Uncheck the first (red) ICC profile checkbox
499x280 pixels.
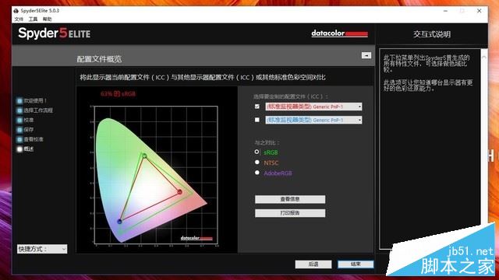[x=257, y=107]
